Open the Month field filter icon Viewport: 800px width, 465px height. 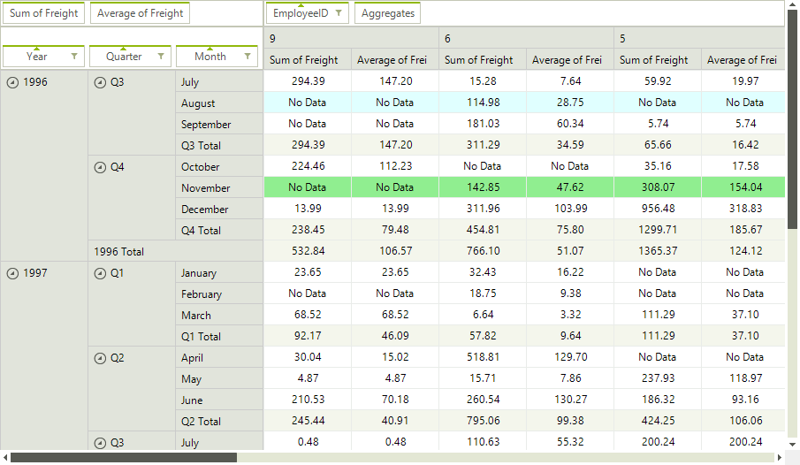coord(248,57)
